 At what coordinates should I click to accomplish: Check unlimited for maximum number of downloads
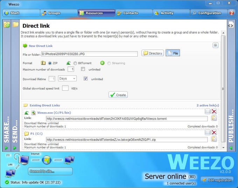point(83,69)
